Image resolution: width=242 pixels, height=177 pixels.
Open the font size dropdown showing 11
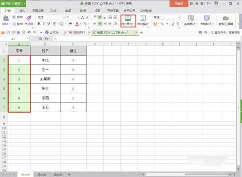[78, 17]
